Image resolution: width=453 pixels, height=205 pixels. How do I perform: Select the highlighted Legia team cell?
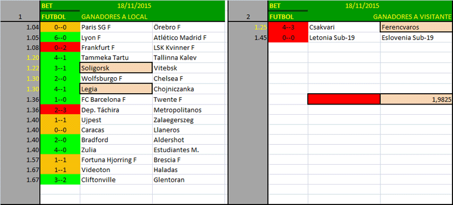[116, 89]
